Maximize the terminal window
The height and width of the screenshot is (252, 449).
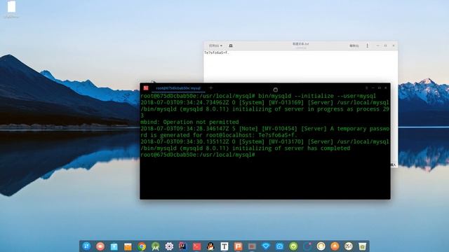click(379, 88)
